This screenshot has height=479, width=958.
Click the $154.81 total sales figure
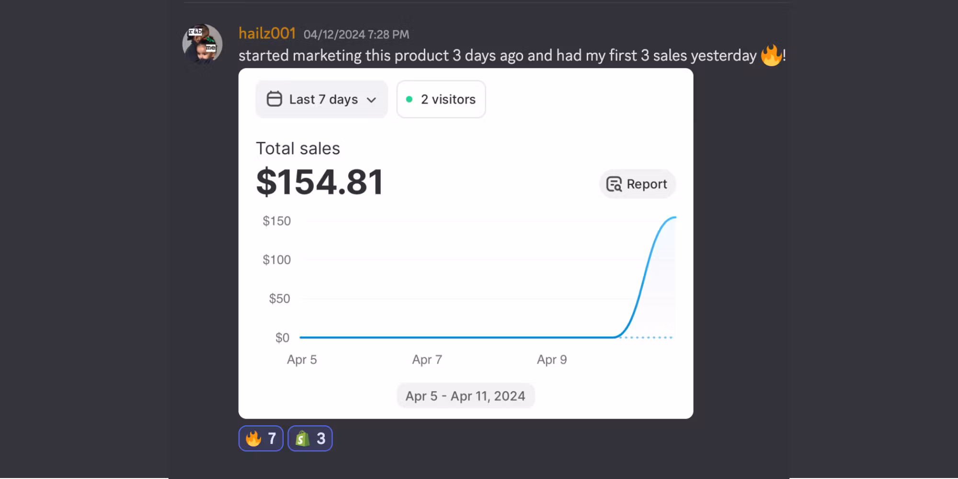coord(320,182)
